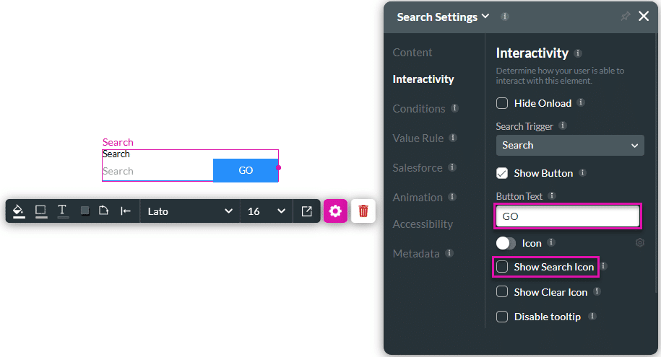Click info icon next to Search Trigger
The height and width of the screenshot is (357, 661).
[562, 125]
